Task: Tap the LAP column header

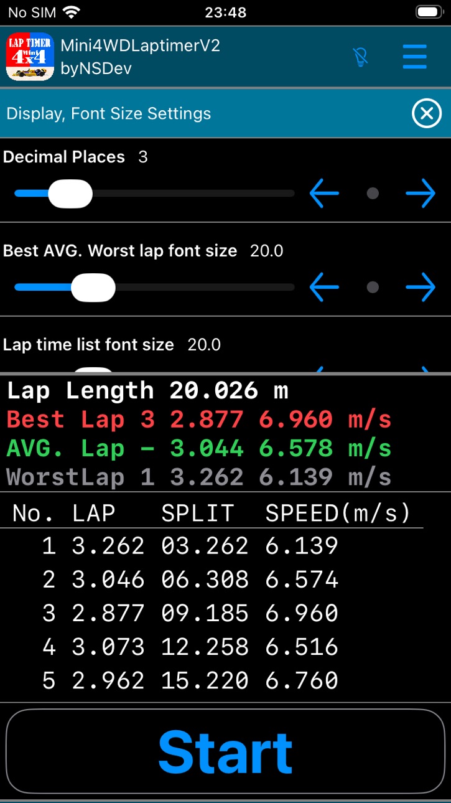Action: coord(94,513)
